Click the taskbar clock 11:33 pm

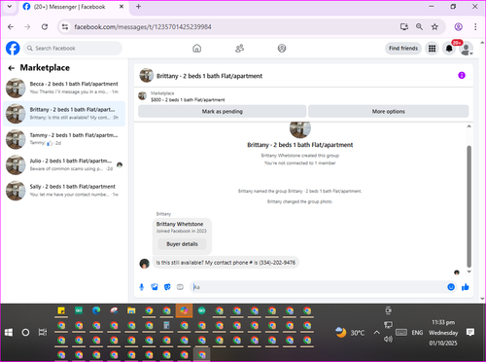point(443,322)
